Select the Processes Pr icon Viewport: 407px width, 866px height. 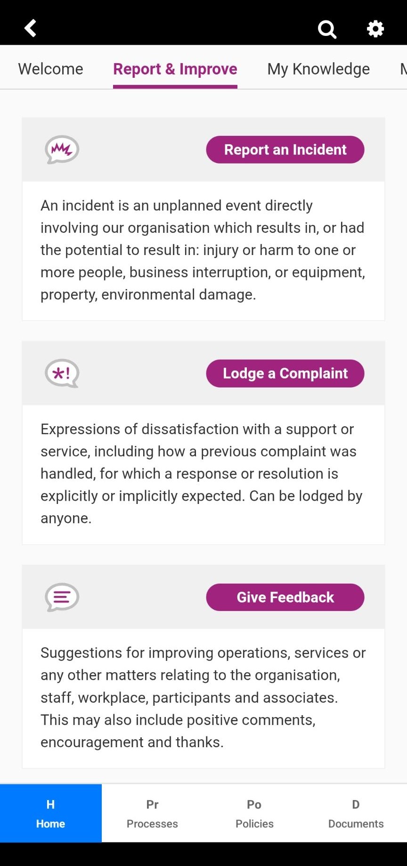pos(152,804)
